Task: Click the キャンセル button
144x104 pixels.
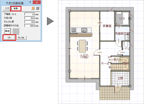Action: 21,38
